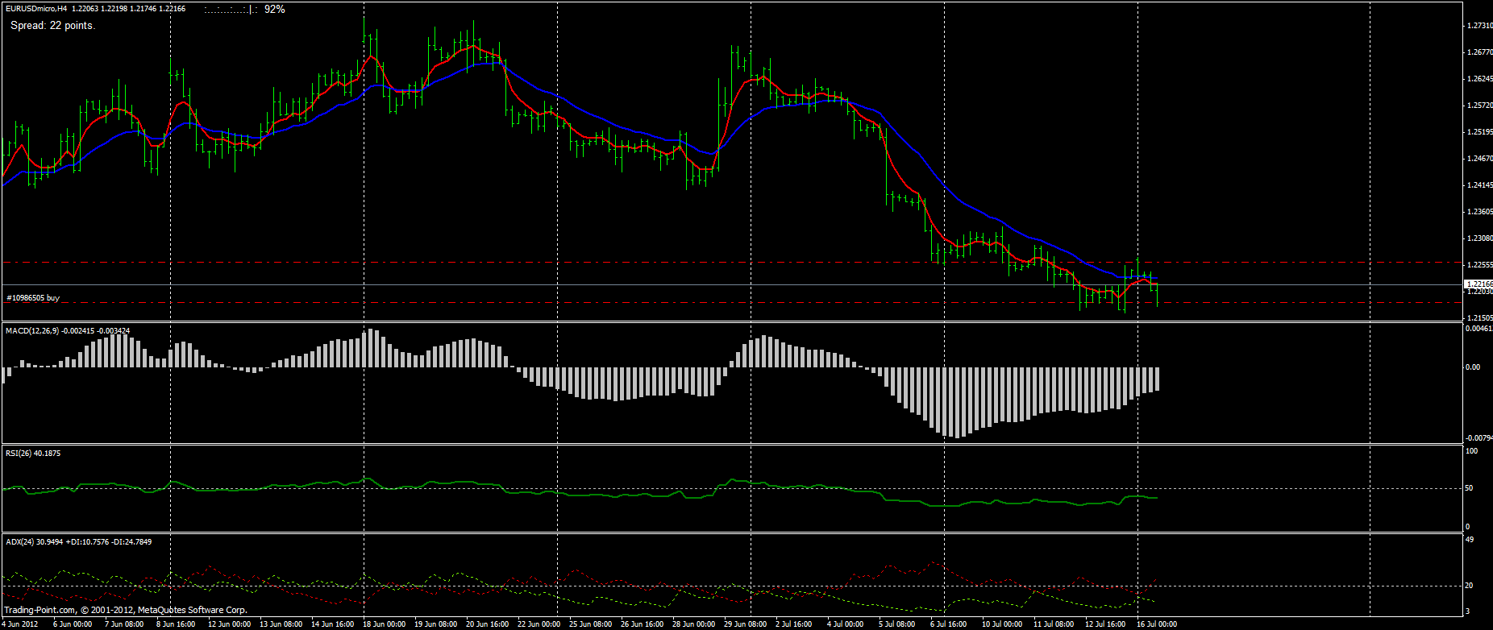Click the 20 Jun 16:00 time label
This screenshot has height=630, width=1493.
[x=487, y=624]
